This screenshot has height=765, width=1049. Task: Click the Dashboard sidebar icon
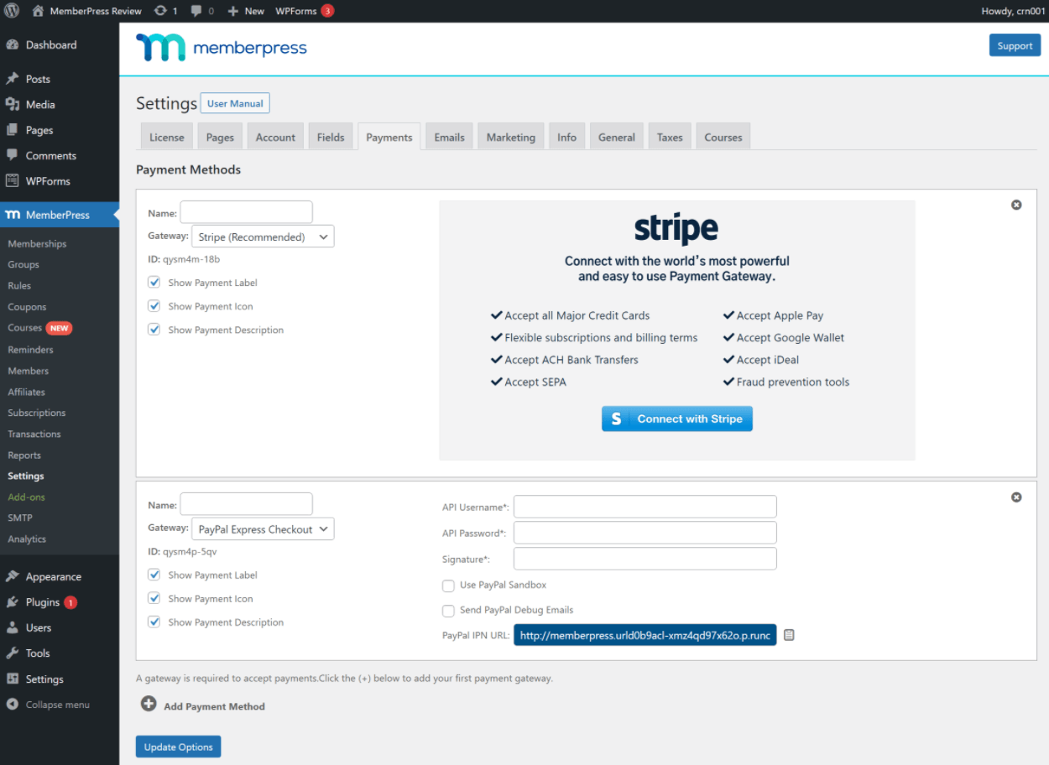(x=13, y=45)
